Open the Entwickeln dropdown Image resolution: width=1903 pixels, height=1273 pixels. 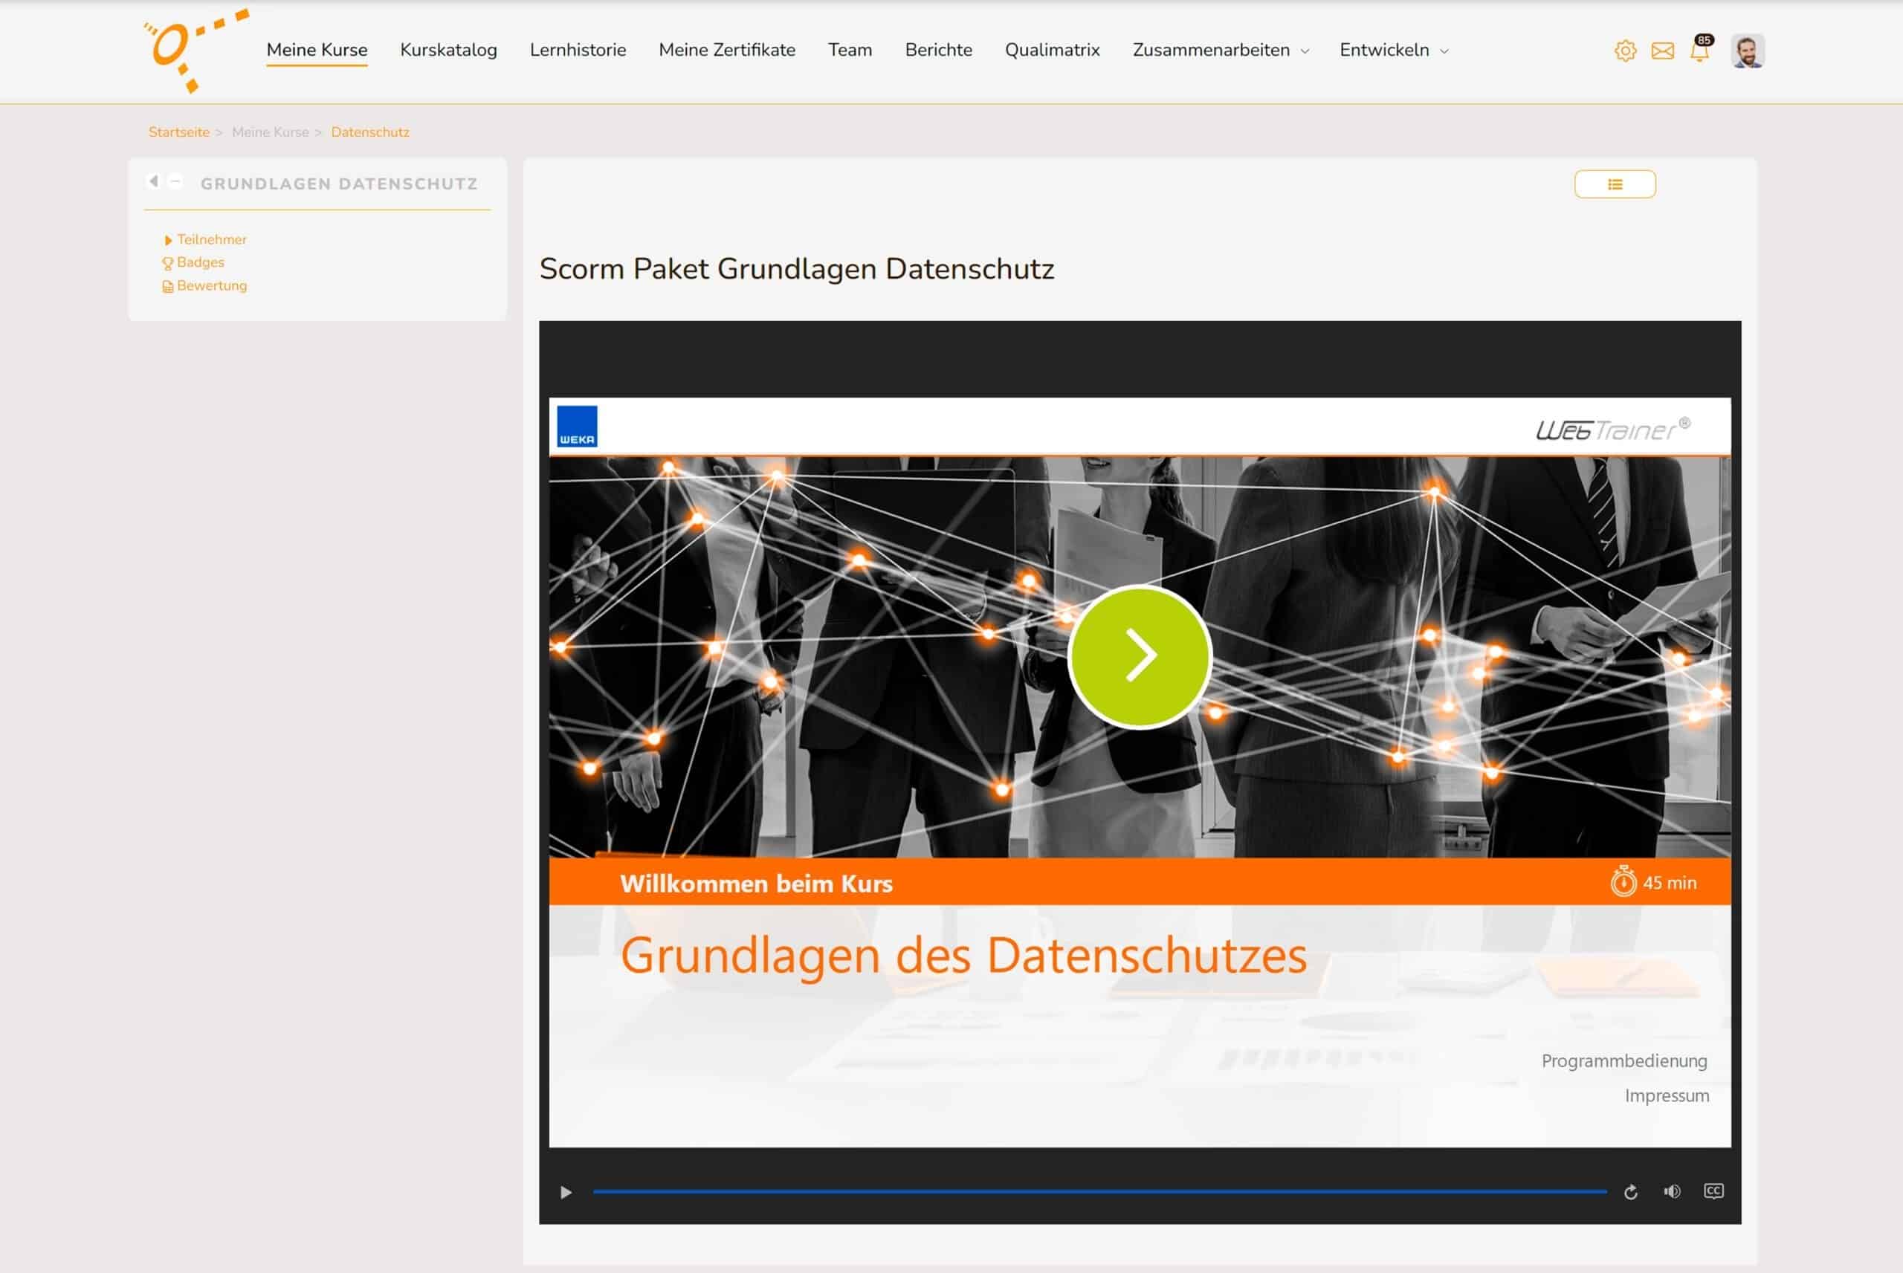click(1384, 51)
